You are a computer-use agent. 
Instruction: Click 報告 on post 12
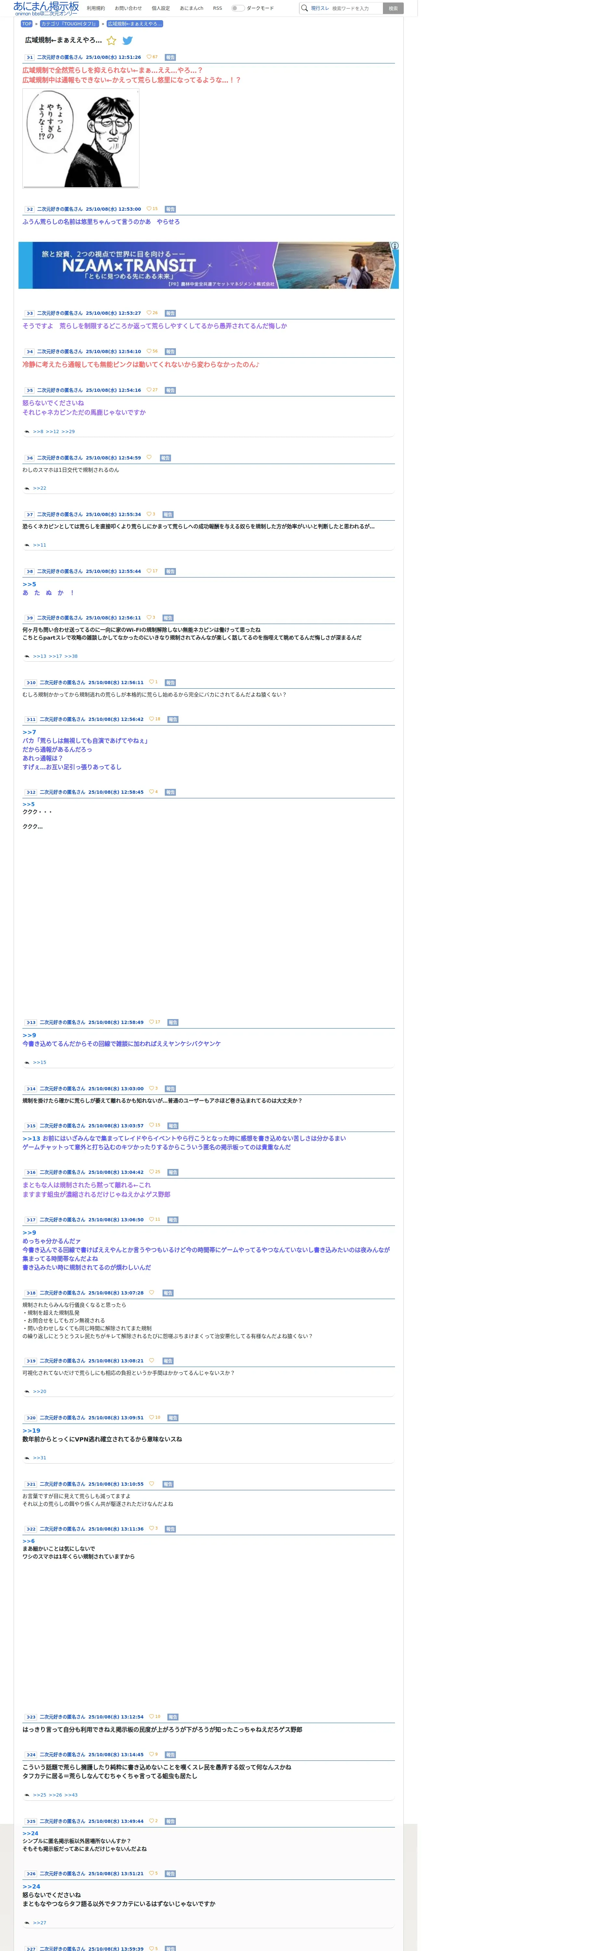(x=170, y=792)
